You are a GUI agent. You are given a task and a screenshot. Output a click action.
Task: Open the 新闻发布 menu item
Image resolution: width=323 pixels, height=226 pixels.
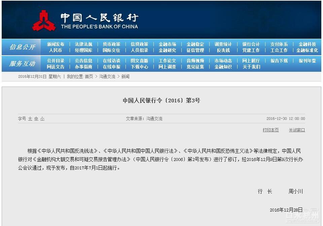tap(56, 44)
